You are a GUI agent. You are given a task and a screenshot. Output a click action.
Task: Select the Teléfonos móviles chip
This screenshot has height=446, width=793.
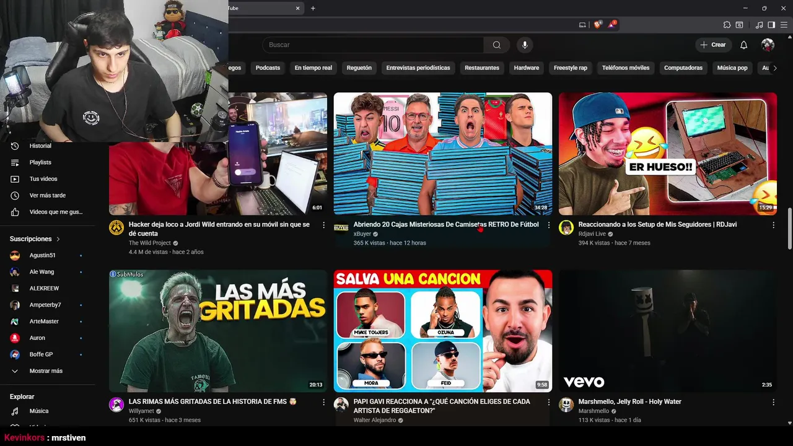[x=626, y=68]
